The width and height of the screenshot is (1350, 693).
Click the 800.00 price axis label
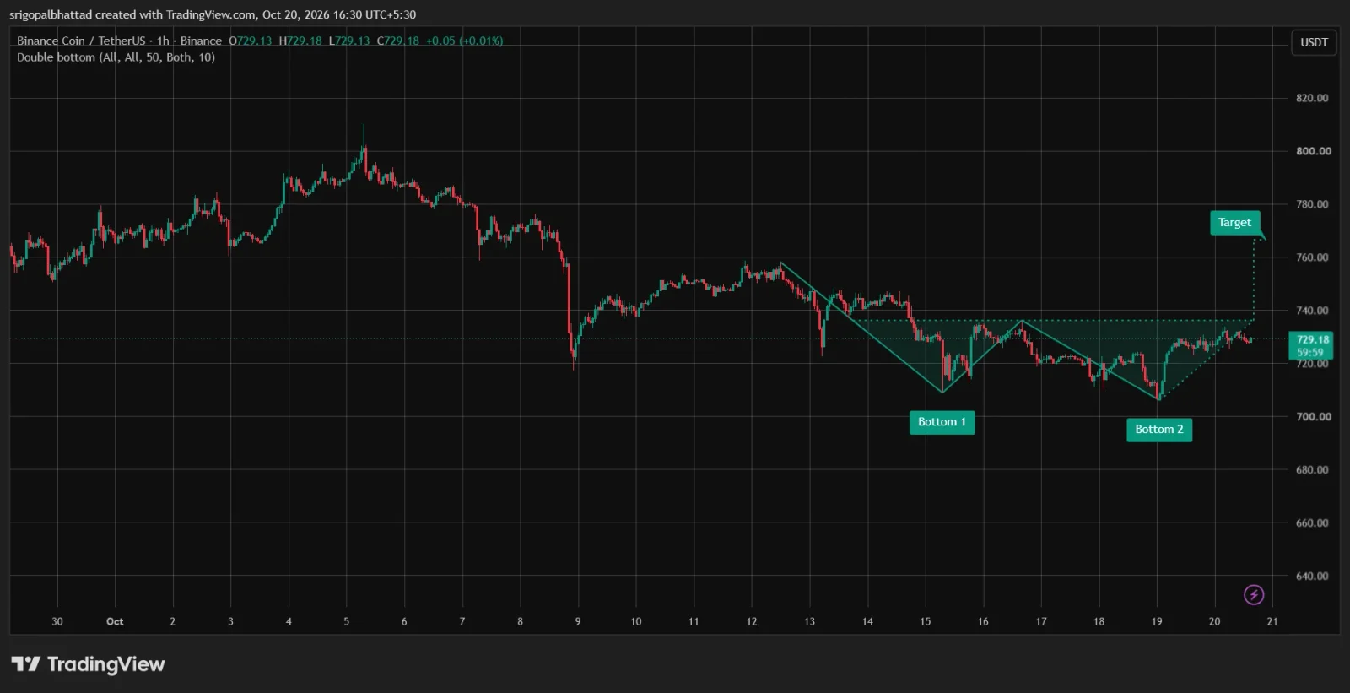pos(1313,151)
